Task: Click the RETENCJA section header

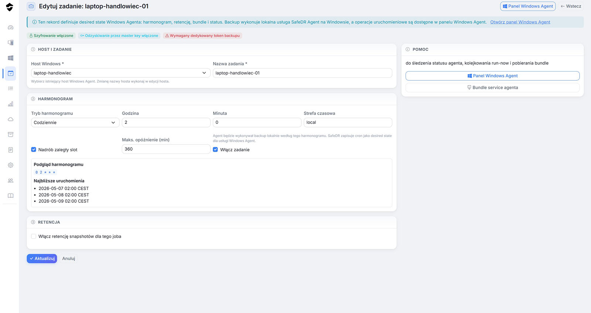Action: [49, 222]
